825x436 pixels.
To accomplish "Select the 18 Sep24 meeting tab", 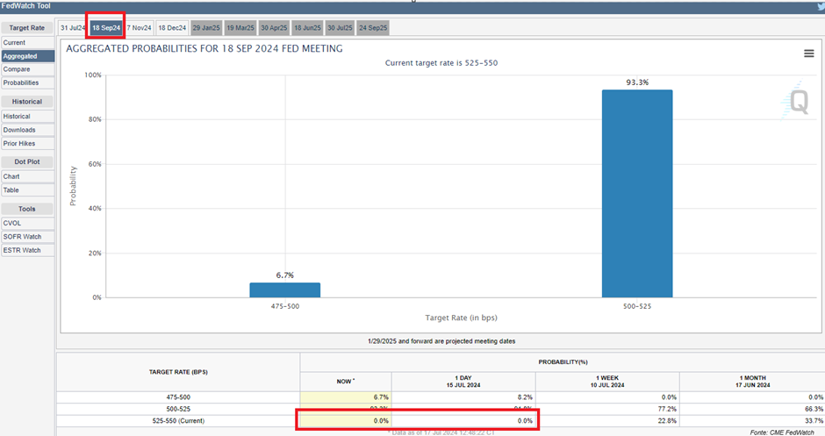I will pyautogui.click(x=105, y=28).
